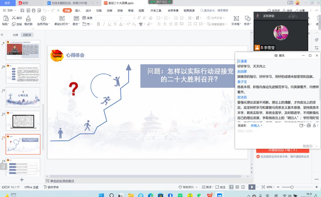
Task: Toggle Underline formatting
Action: pyautogui.click(x=109, y=24)
